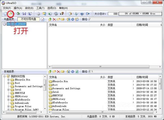
Task: Click the Open CD/DVD disc icon
Action: point(18,14)
